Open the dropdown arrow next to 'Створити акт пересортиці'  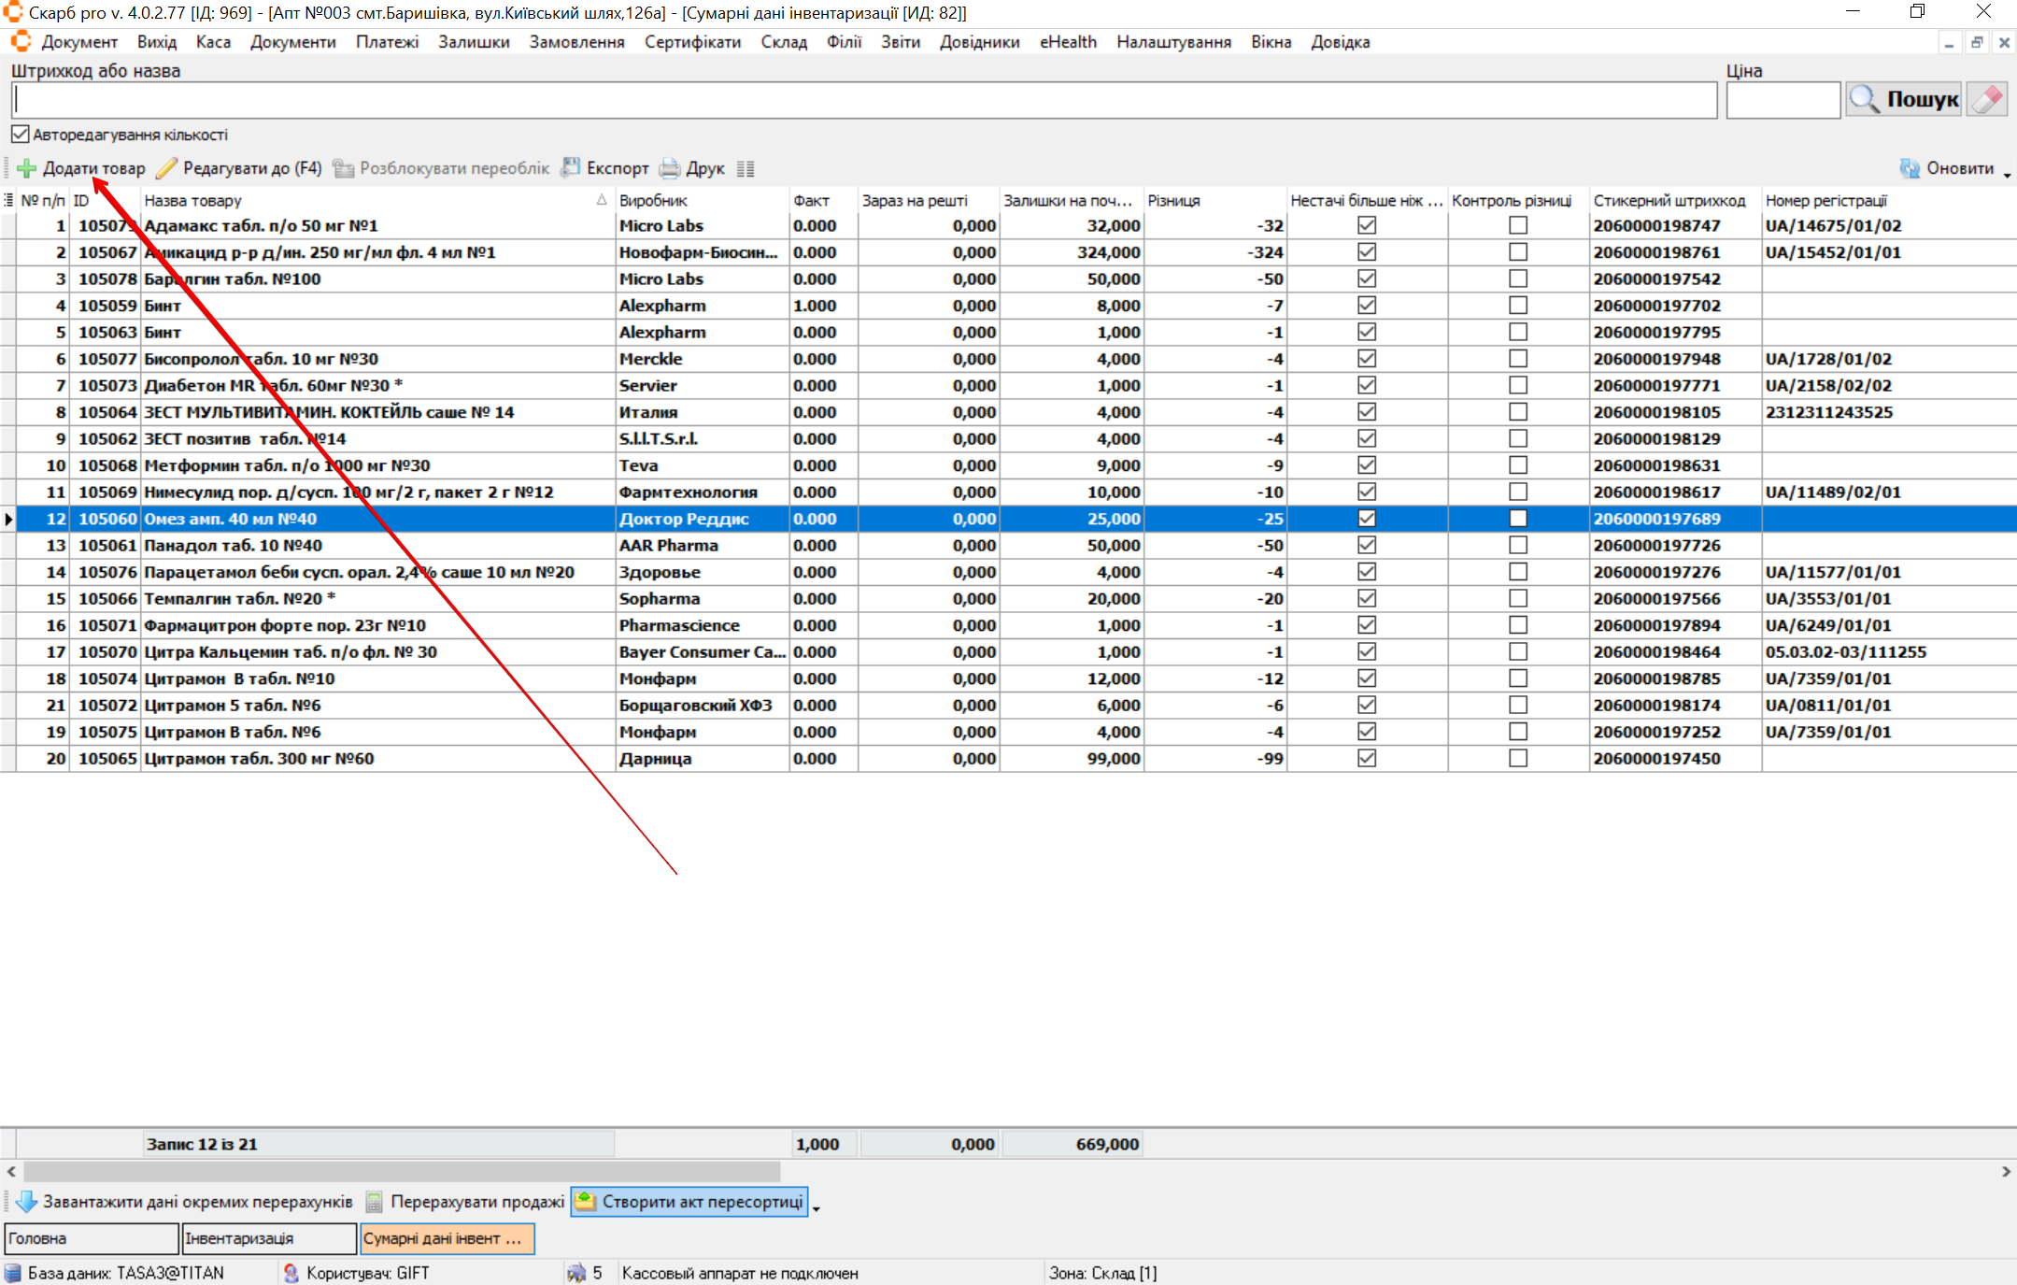coord(816,1209)
